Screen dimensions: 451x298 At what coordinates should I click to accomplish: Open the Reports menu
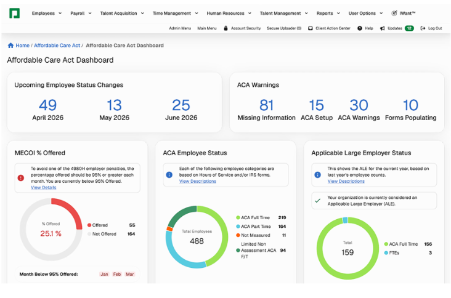tap(325, 13)
